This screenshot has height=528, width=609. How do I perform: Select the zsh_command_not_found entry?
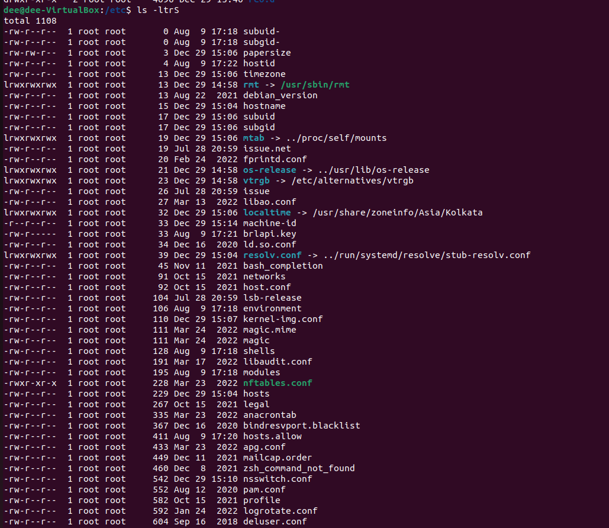299,468
